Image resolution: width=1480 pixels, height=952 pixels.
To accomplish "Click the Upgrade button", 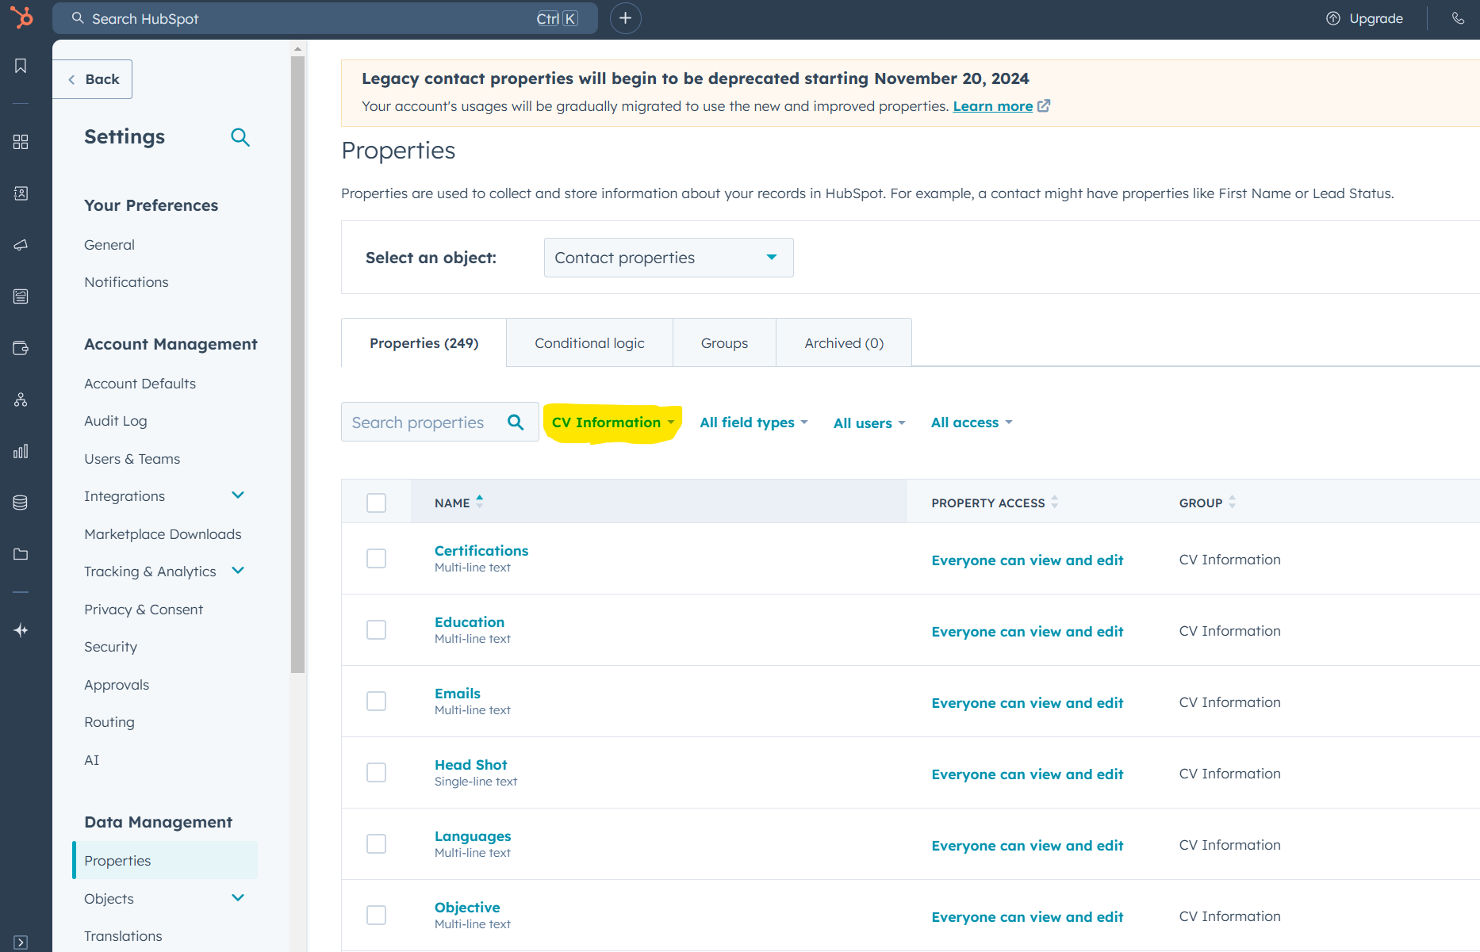I will 1365,18.
